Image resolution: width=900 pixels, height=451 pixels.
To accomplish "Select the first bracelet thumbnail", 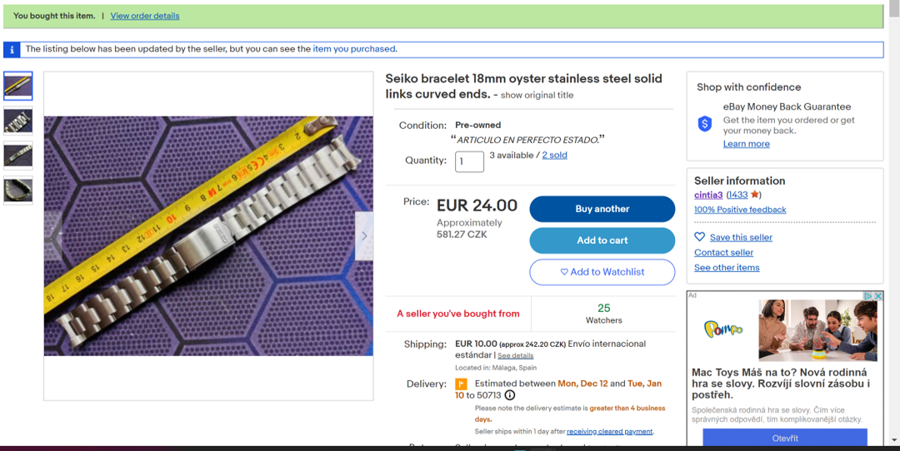I will click(18, 86).
